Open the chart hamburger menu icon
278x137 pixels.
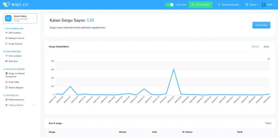(269, 59)
